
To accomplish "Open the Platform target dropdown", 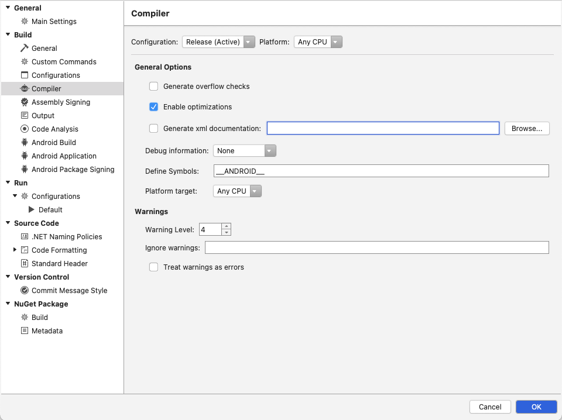I will pos(237,191).
